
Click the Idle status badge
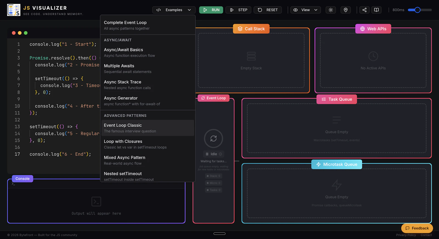coord(213,154)
